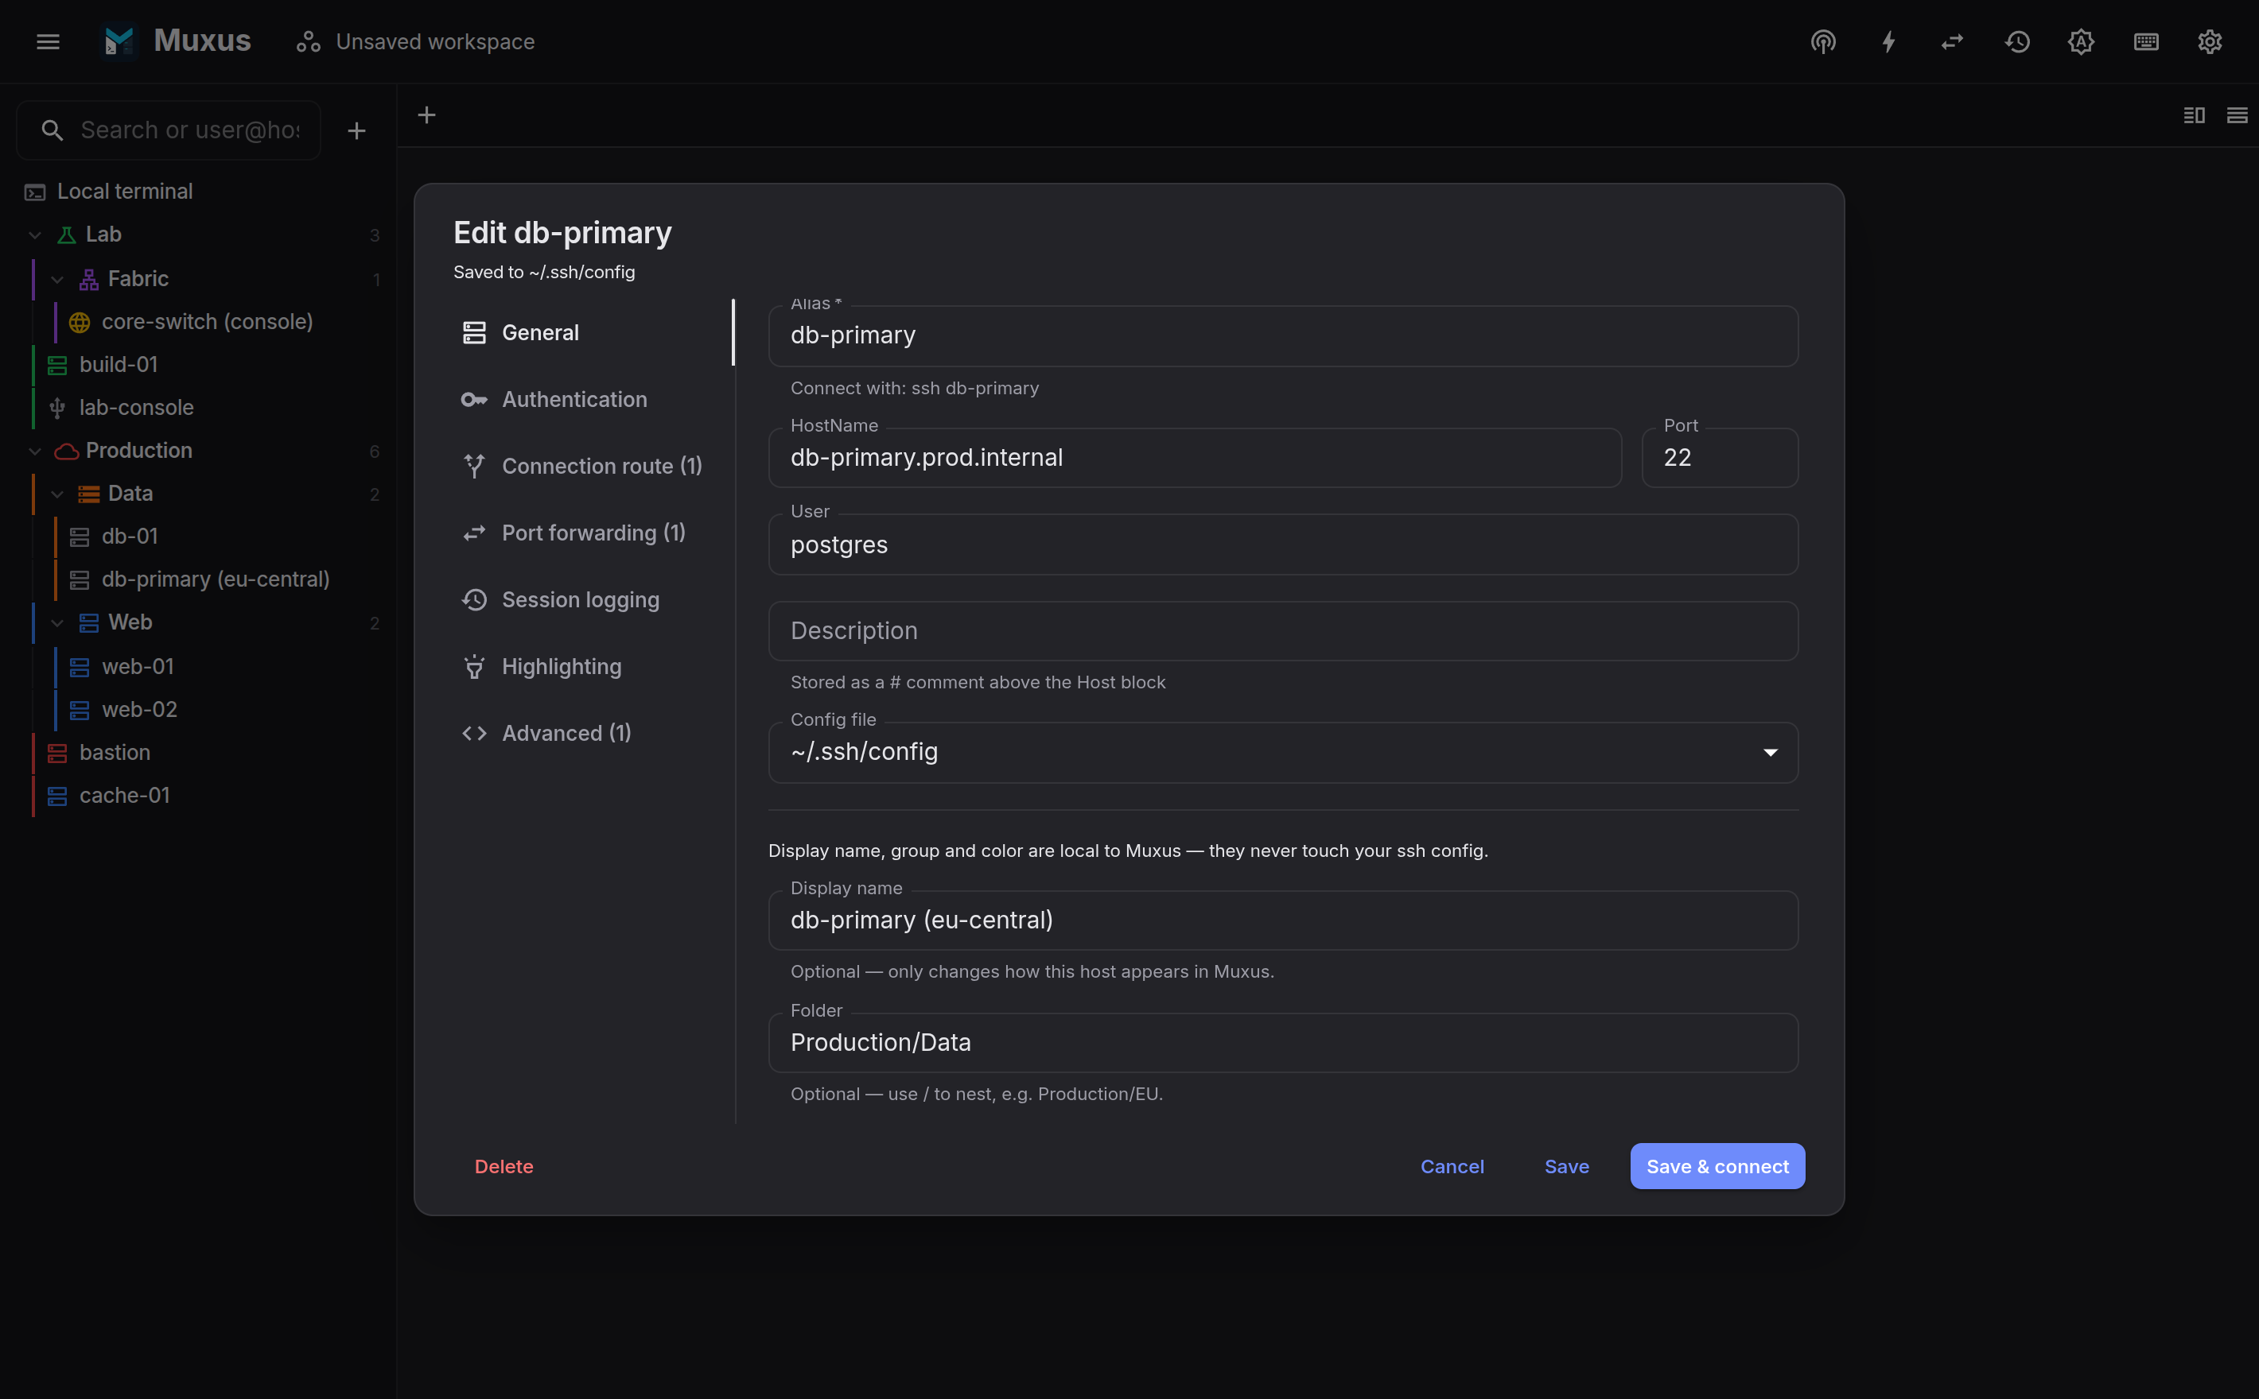Open a new tab with plus button

tap(427, 114)
